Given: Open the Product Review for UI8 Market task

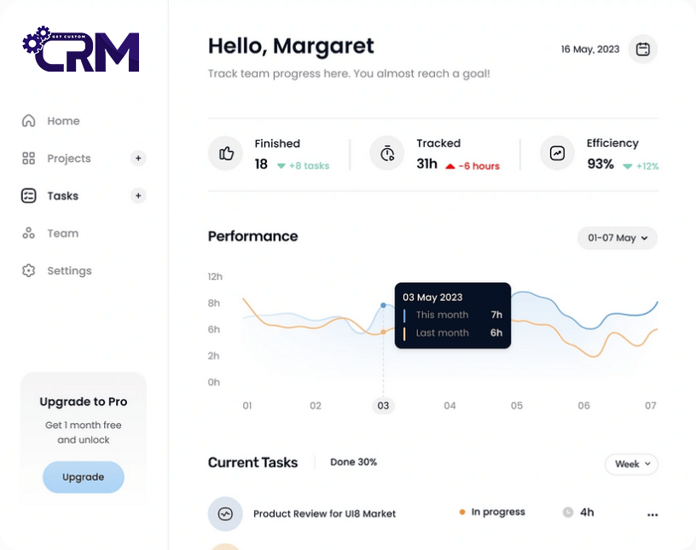Looking at the screenshot, I should [x=324, y=514].
